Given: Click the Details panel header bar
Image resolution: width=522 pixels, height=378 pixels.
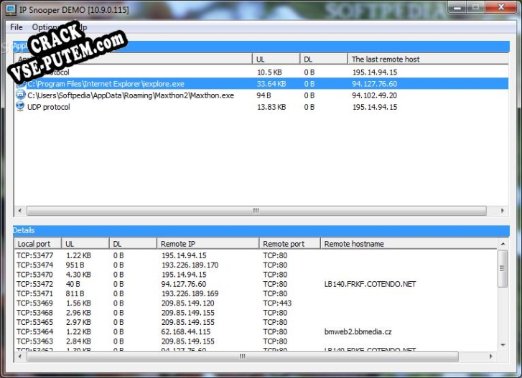Looking at the screenshot, I should coord(261,230).
